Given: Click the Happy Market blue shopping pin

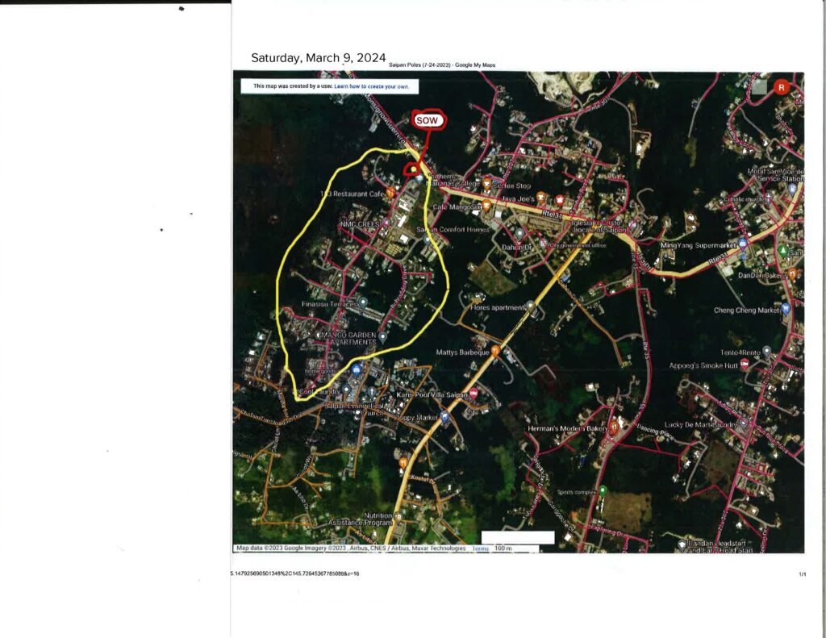Looking at the screenshot, I should 444,417.
